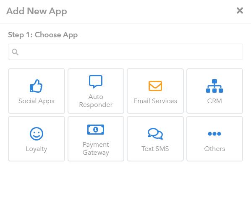Select the Loyalty smiley face icon

37,134
